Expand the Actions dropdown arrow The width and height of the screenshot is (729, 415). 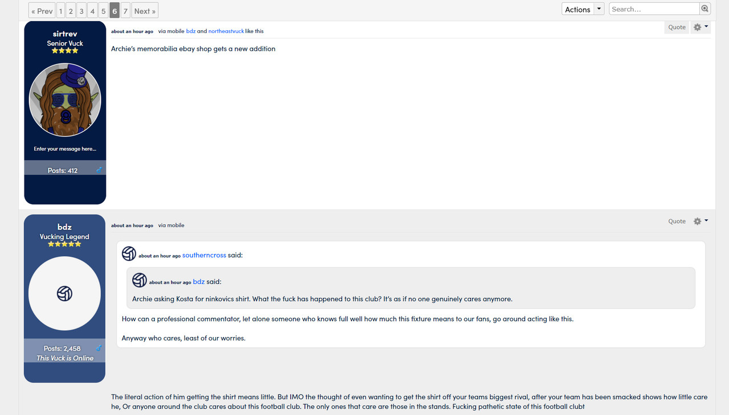(x=599, y=9)
